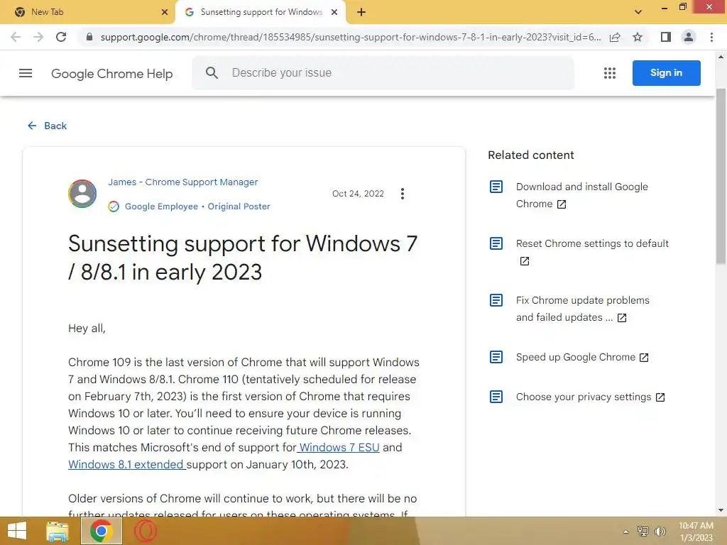Click the Chrome taskbar icon
Image resolution: width=727 pixels, height=545 pixels.
coord(101,531)
